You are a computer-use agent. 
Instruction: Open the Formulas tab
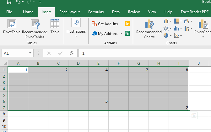[x=96, y=12]
